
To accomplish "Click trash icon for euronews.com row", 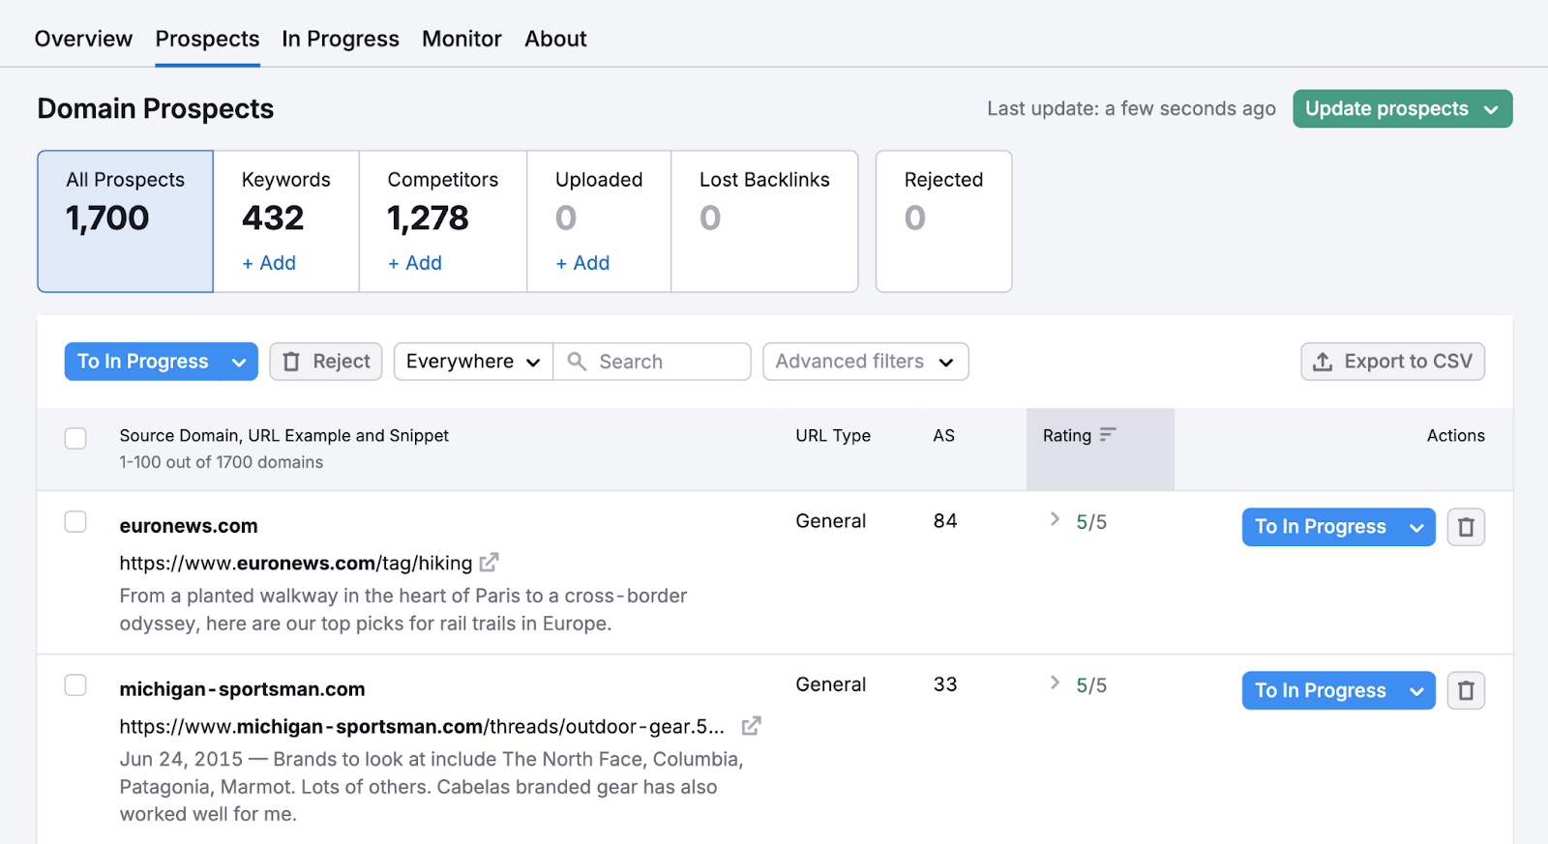I will pos(1466,527).
